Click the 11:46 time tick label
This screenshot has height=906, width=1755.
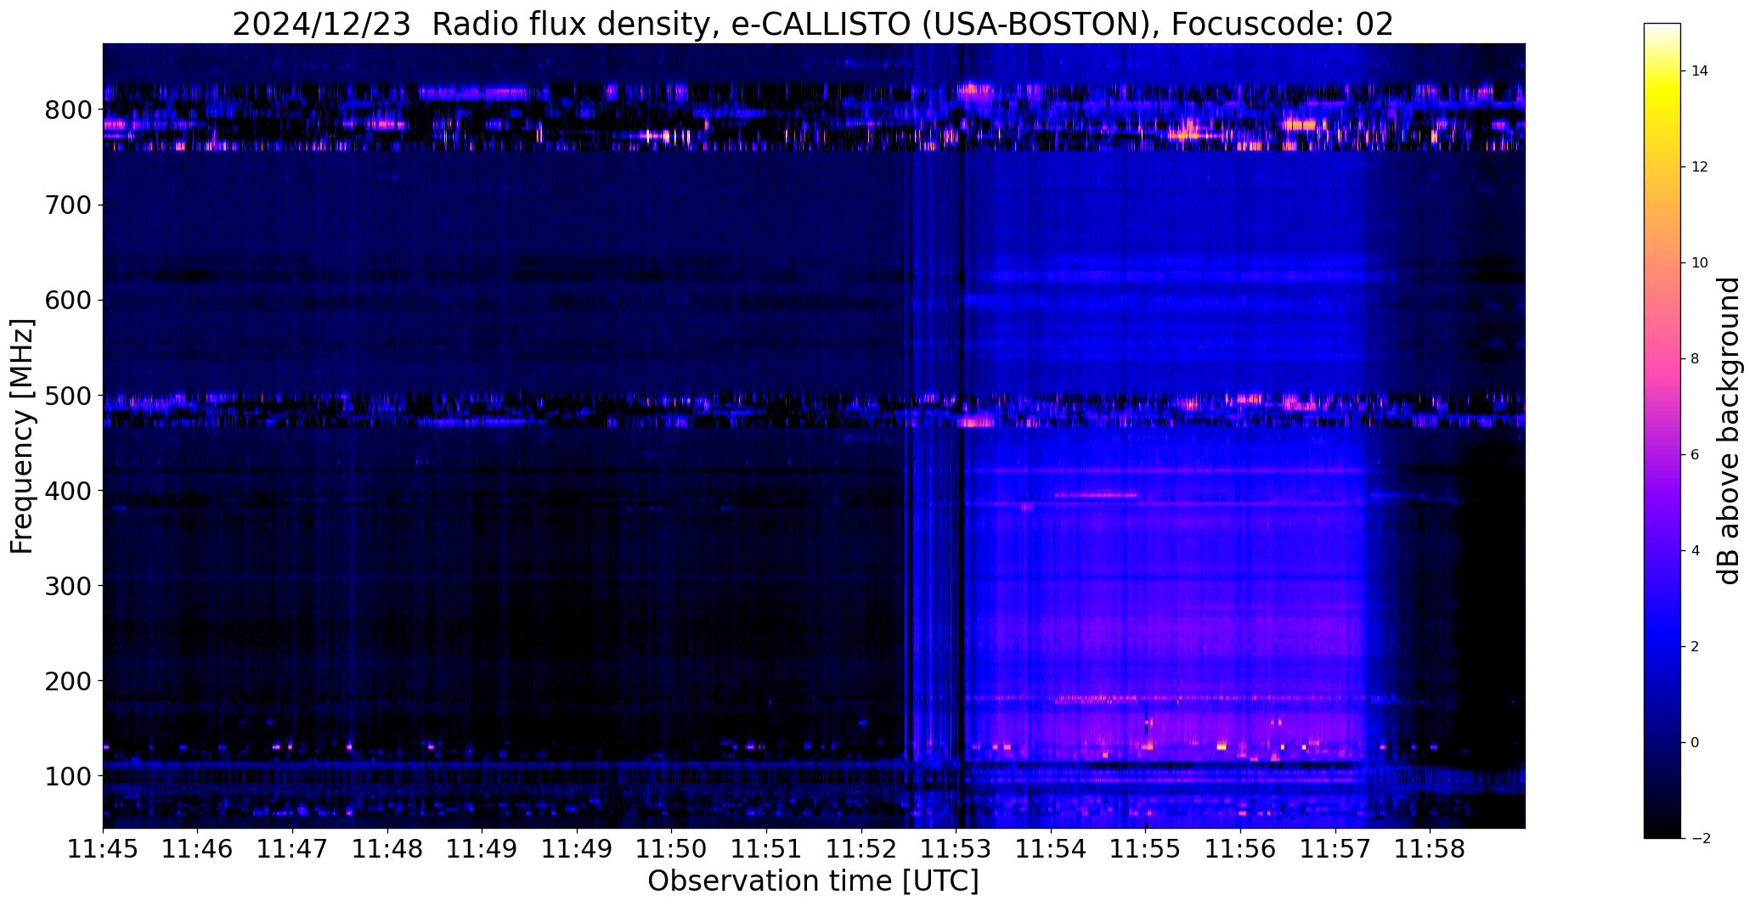point(198,850)
